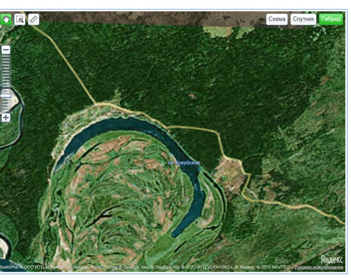Image resolution: width=351 pixels, height=278 pixels.
Task: Select the Гибрид hybrid map layer
Action: click(331, 19)
